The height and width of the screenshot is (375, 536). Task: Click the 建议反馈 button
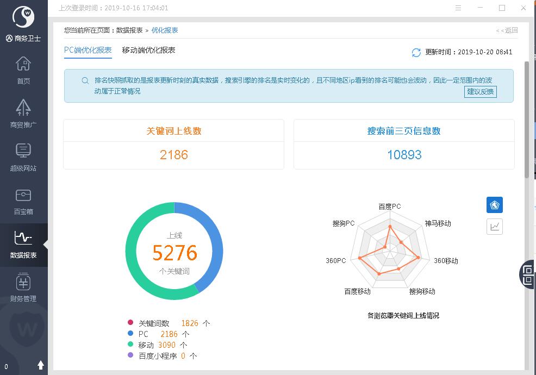pyautogui.click(x=481, y=91)
